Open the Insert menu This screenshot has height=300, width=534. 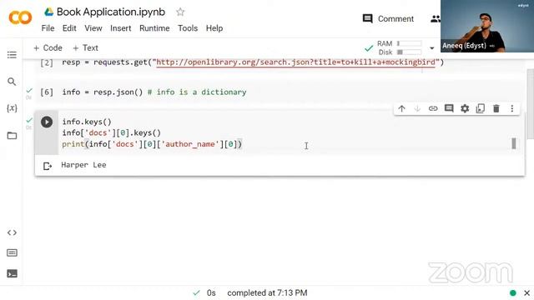pyautogui.click(x=120, y=28)
